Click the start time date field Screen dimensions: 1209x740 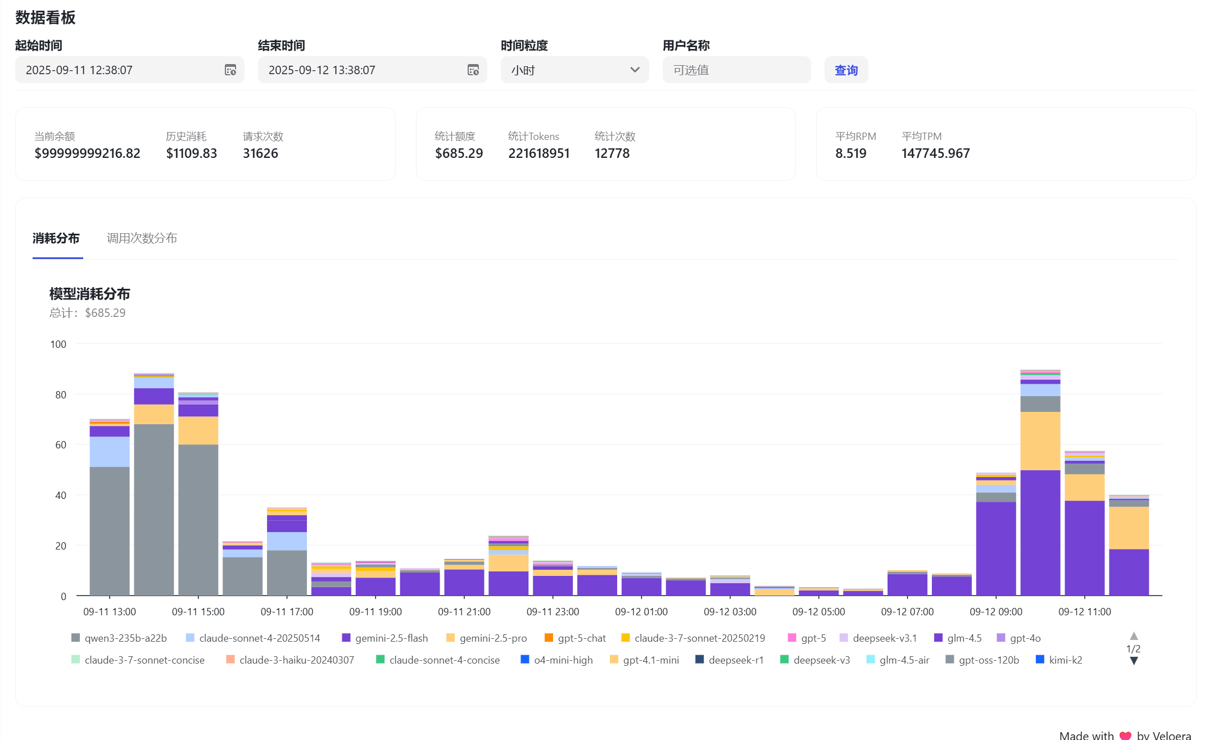(130, 70)
